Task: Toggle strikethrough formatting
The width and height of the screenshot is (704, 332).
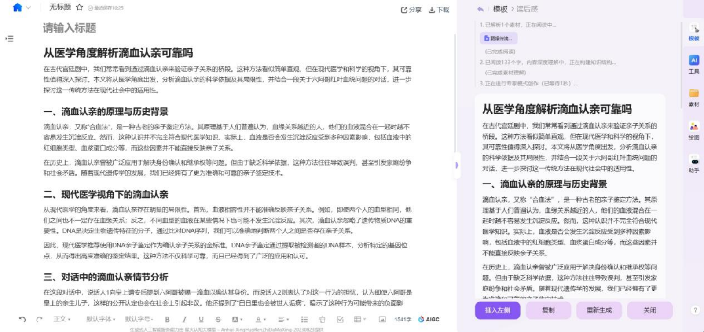Action: coord(218,320)
